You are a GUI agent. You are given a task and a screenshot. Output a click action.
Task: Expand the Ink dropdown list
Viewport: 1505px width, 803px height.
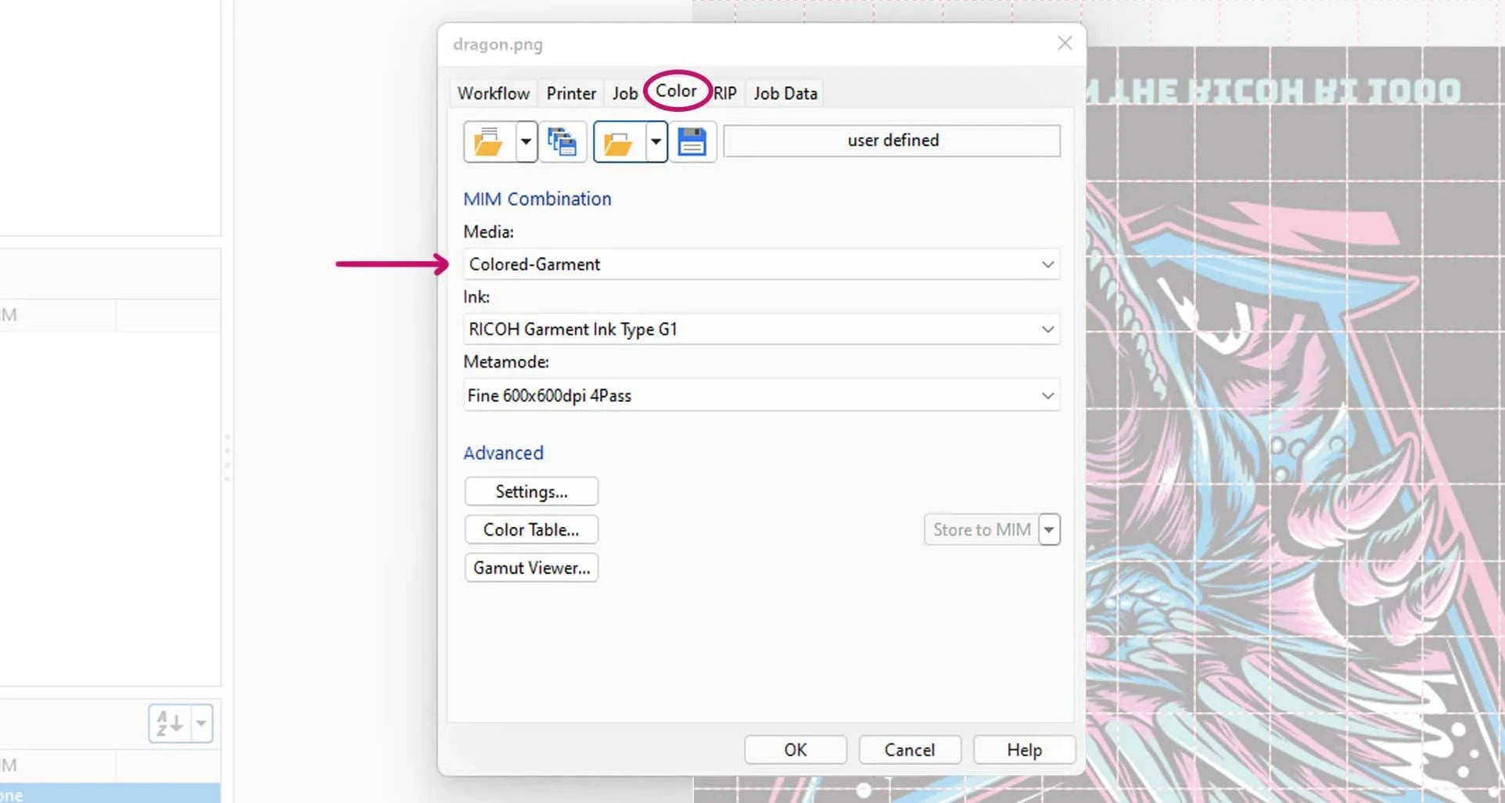coord(1047,330)
